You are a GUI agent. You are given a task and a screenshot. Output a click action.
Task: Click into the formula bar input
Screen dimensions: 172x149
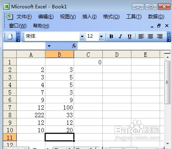pos(124,46)
